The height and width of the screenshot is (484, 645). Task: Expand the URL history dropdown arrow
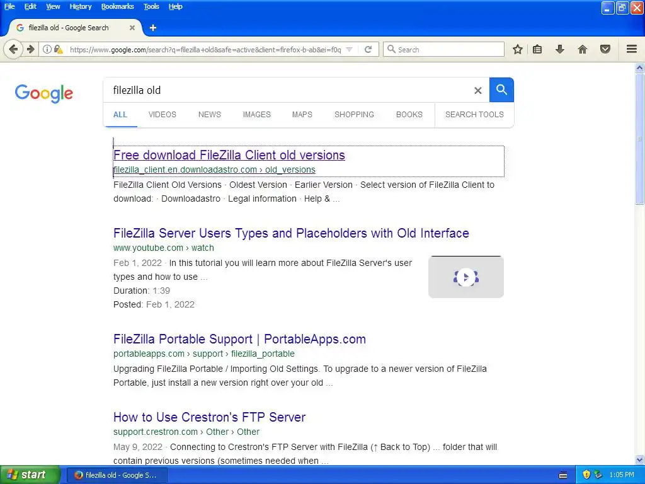point(349,49)
